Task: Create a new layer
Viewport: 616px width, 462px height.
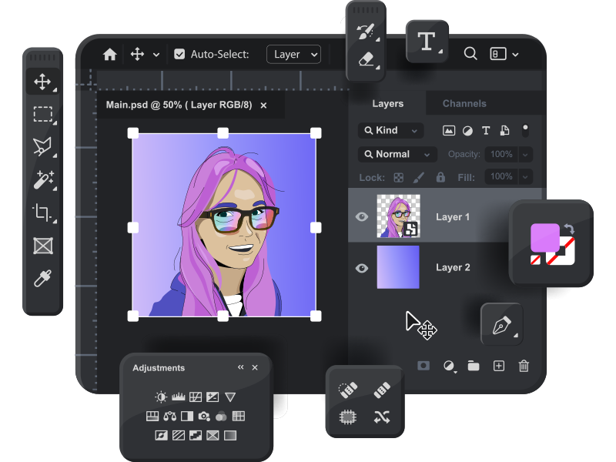Action: [x=498, y=366]
